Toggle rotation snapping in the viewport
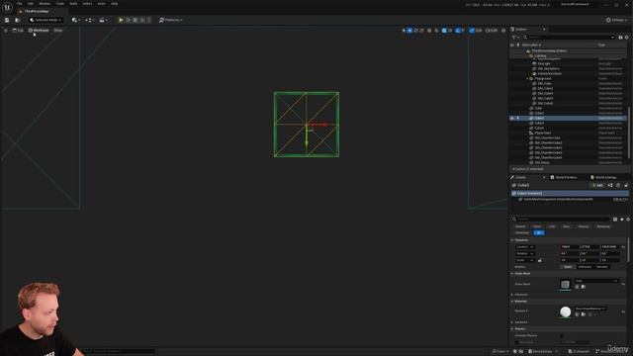 click(458, 31)
